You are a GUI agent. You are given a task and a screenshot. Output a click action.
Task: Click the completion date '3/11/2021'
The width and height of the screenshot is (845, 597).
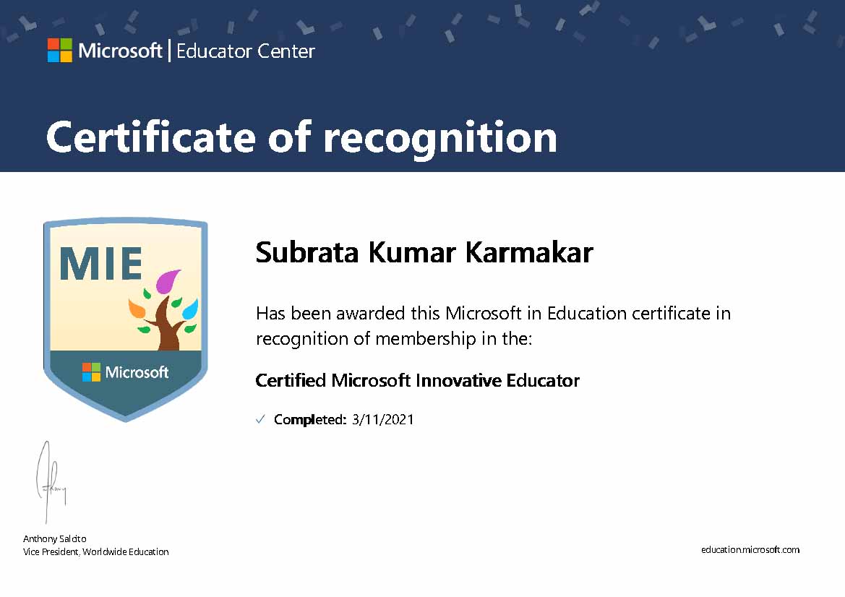pyautogui.click(x=383, y=420)
